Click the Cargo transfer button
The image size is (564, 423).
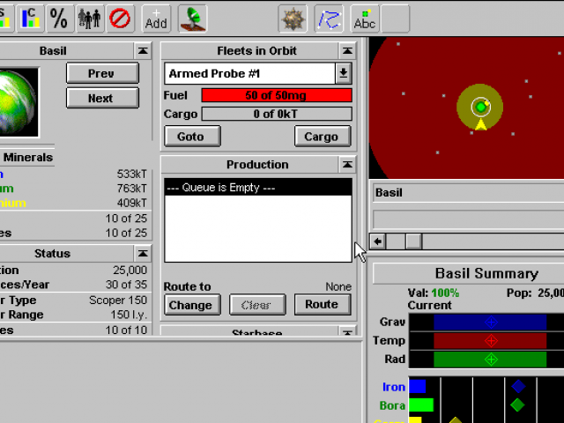click(x=323, y=137)
